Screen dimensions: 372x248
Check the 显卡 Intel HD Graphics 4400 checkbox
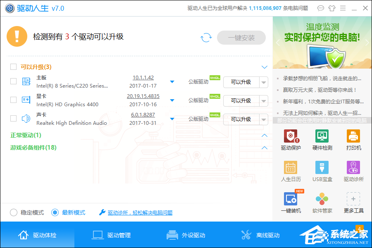click(x=13, y=100)
